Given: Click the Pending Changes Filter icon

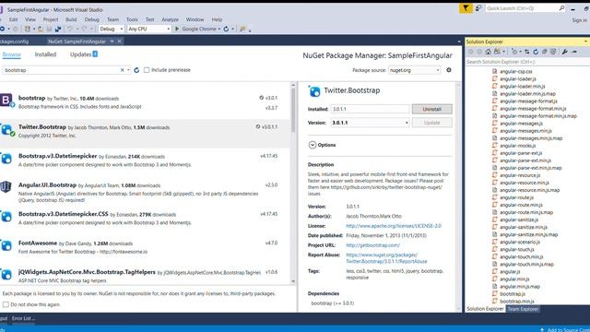Looking at the screenshot, I should (x=514, y=52).
